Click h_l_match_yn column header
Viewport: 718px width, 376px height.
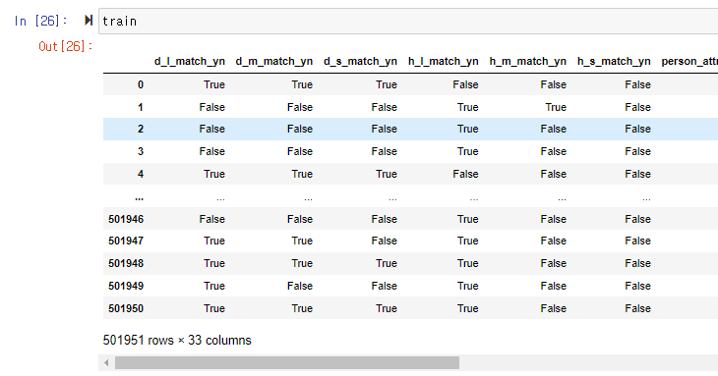coord(444,61)
